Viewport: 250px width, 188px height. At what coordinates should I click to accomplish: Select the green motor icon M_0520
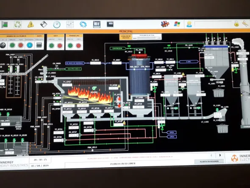(22, 140)
